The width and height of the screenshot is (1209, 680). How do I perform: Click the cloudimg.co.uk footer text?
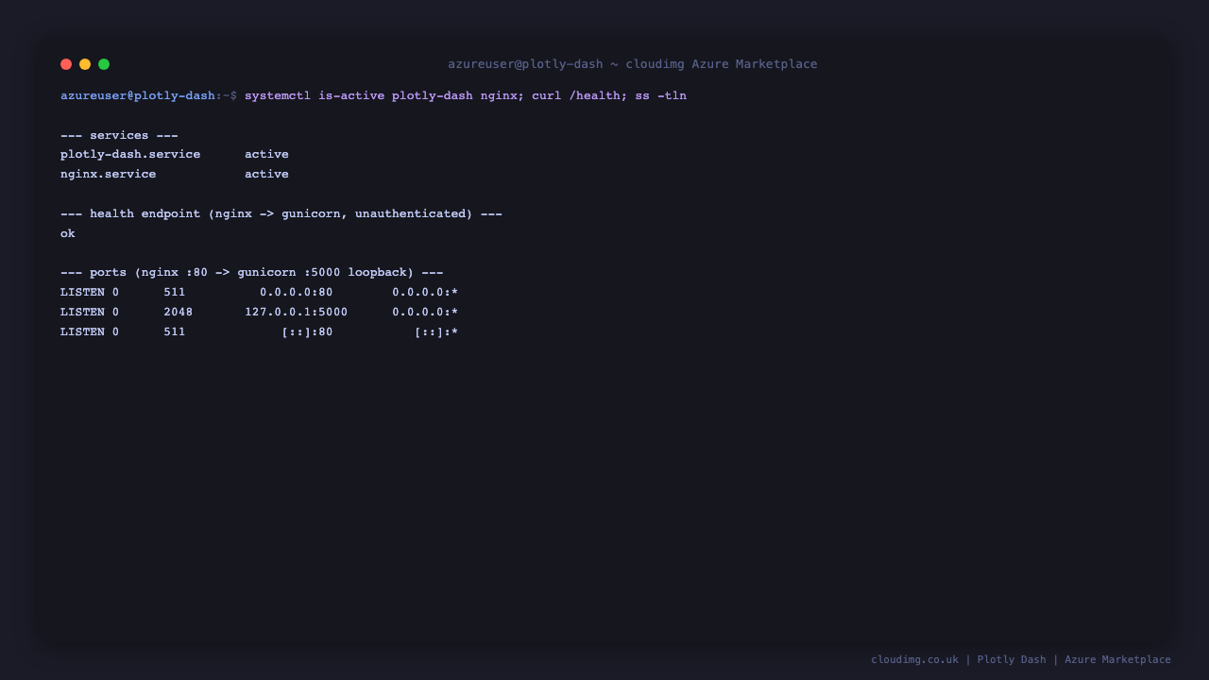pos(914,659)
